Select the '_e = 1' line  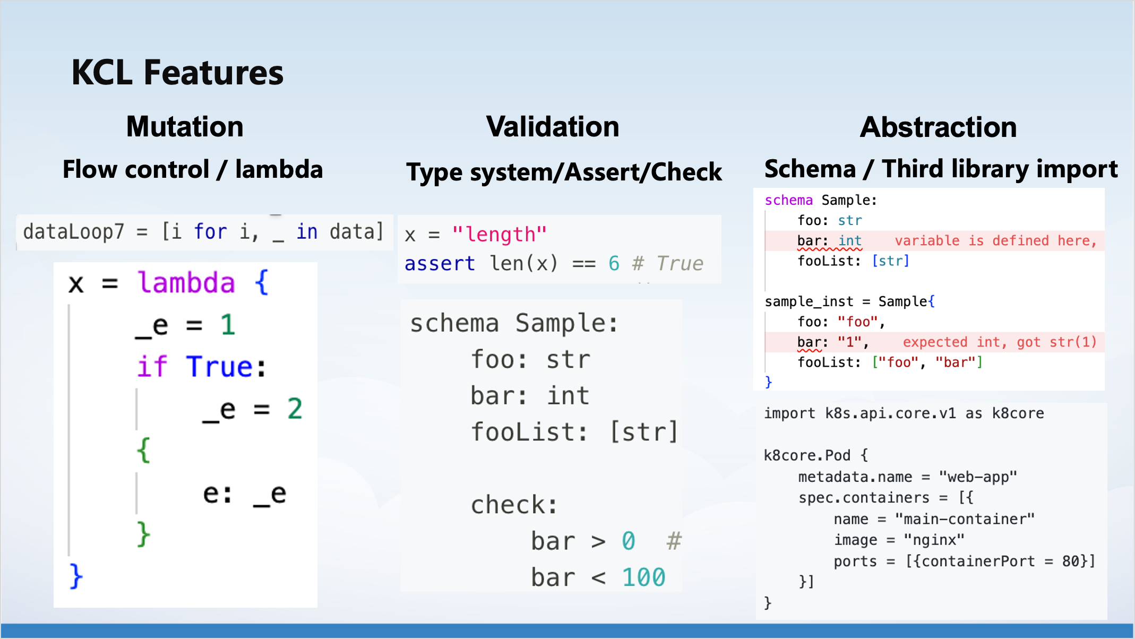[x=185, y=324]
